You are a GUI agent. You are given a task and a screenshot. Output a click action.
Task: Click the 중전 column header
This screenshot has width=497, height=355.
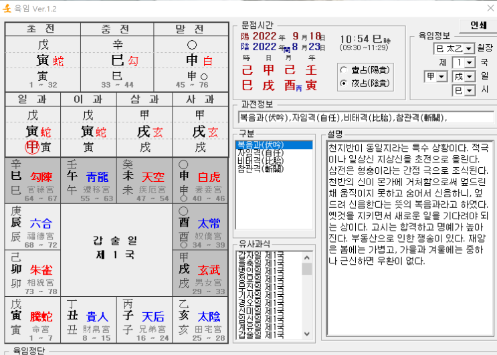click(x=117, y=29)
